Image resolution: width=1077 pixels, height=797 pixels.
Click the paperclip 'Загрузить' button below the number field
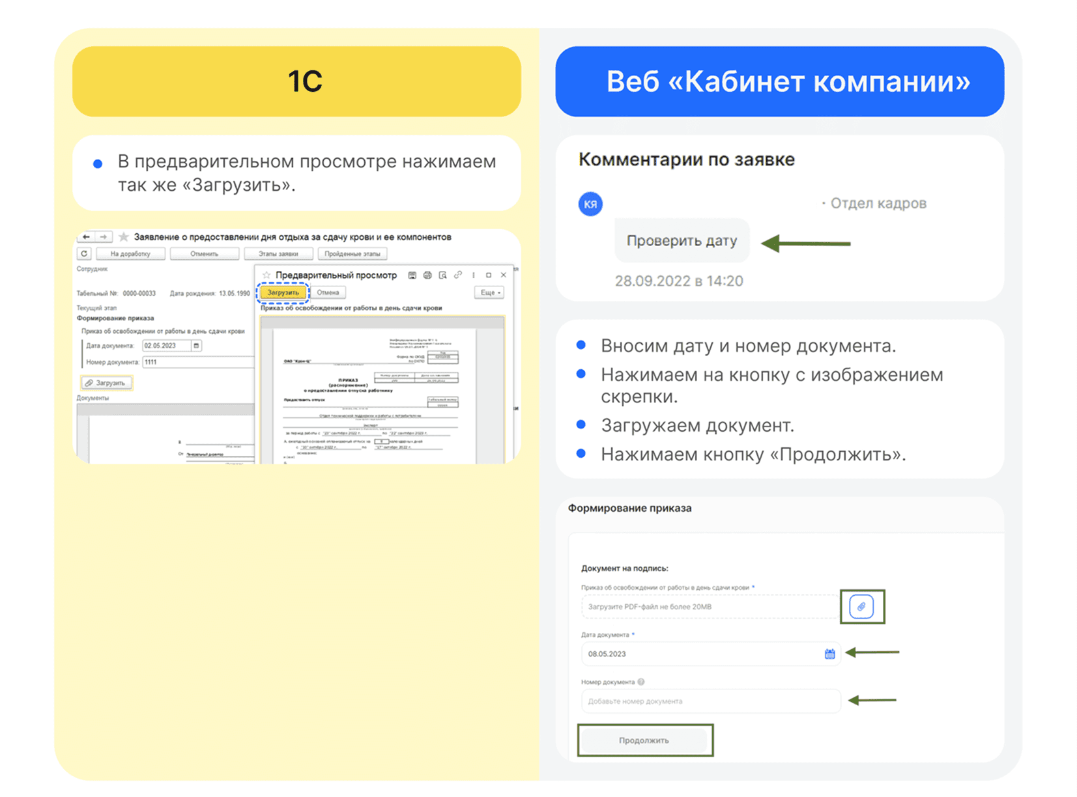coord(106,383)
